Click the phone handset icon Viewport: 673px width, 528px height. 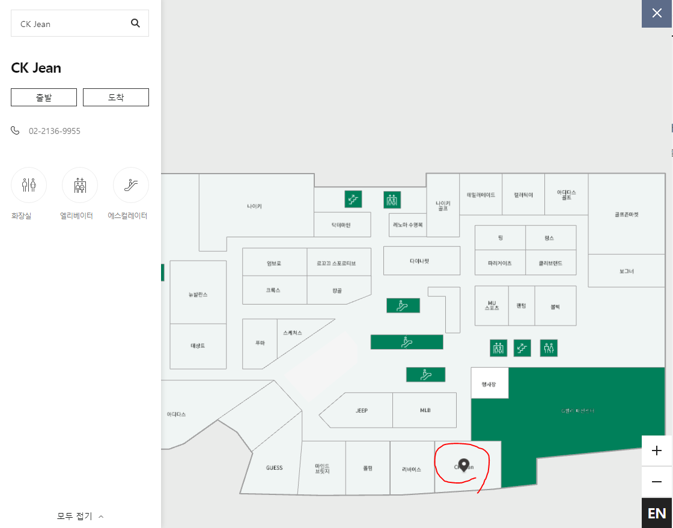[x=16, y=130]
